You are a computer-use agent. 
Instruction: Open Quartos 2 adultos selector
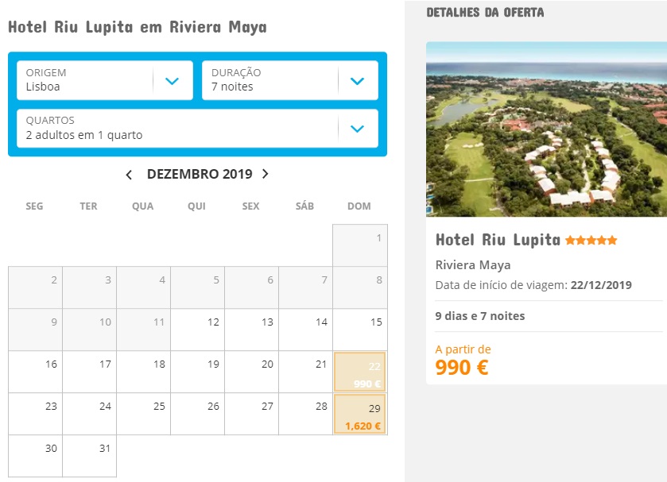coord(357,129)
